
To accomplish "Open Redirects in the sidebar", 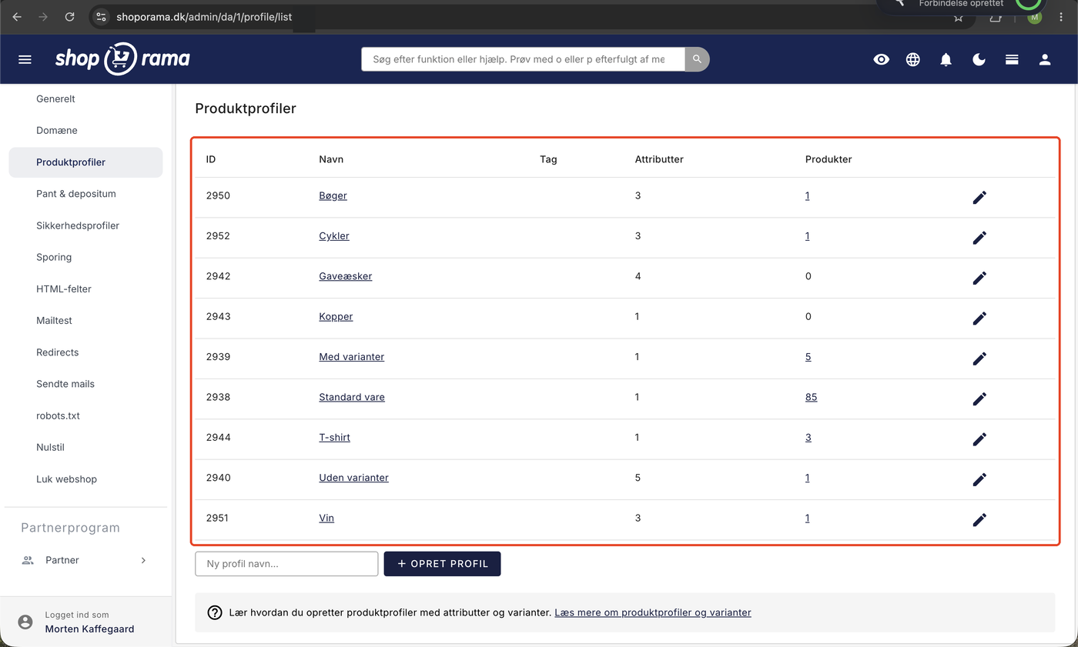I will 58,352.
